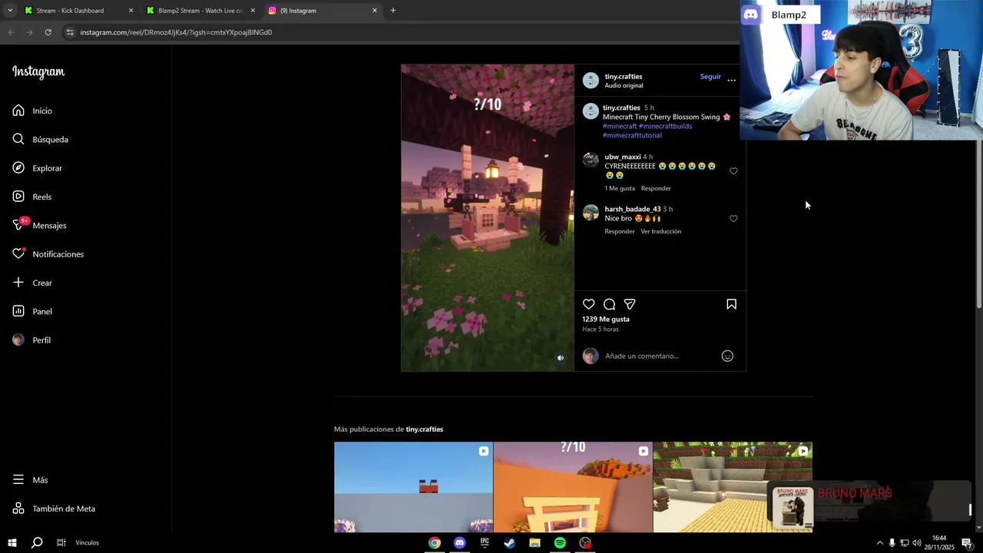Open the #minecraft hashtag
This screenshot has width=983, height=553.
(620, 126)
